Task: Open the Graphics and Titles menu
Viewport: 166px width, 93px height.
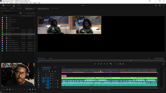Action: 24,3
